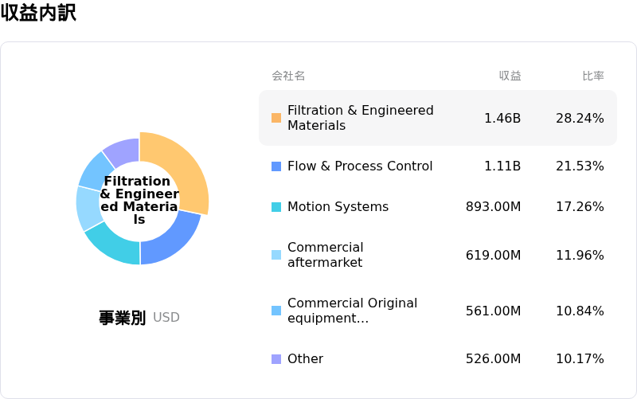Click the 事業別 label under the chart
This screenshot has width=637, height=399.
click(122, 318)
